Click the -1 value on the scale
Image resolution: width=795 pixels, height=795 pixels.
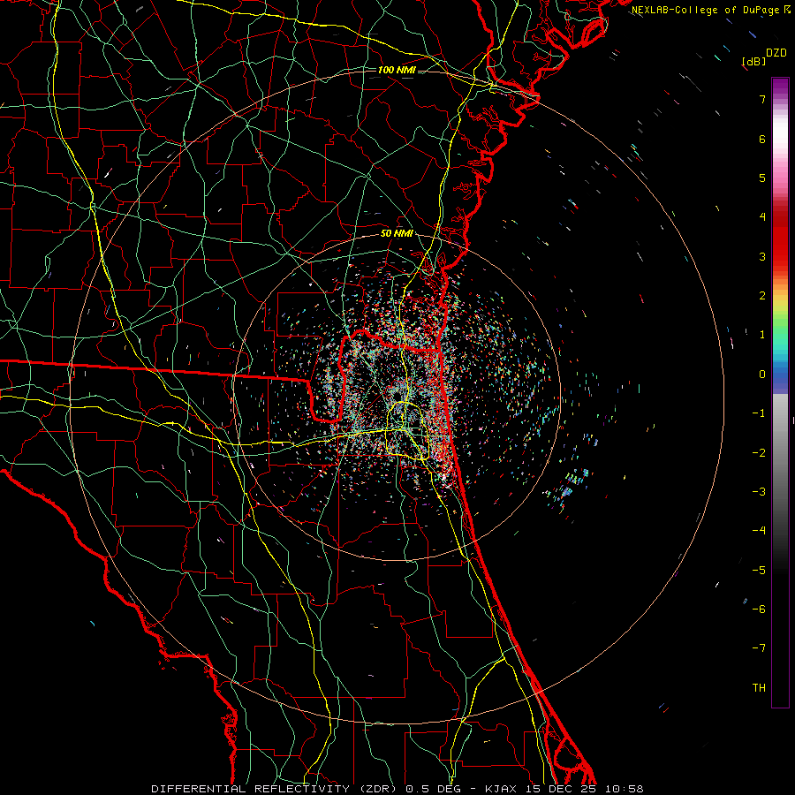pyautogui.click(x=759, y=413)
